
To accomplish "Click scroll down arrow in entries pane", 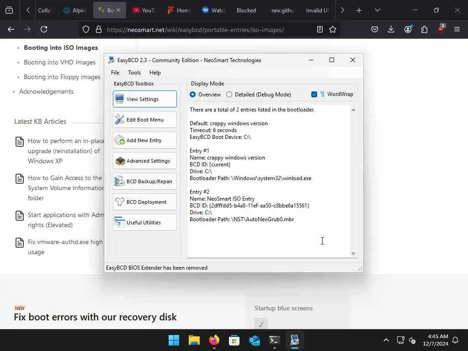I will pyautogui.click(x=353, y=253).
